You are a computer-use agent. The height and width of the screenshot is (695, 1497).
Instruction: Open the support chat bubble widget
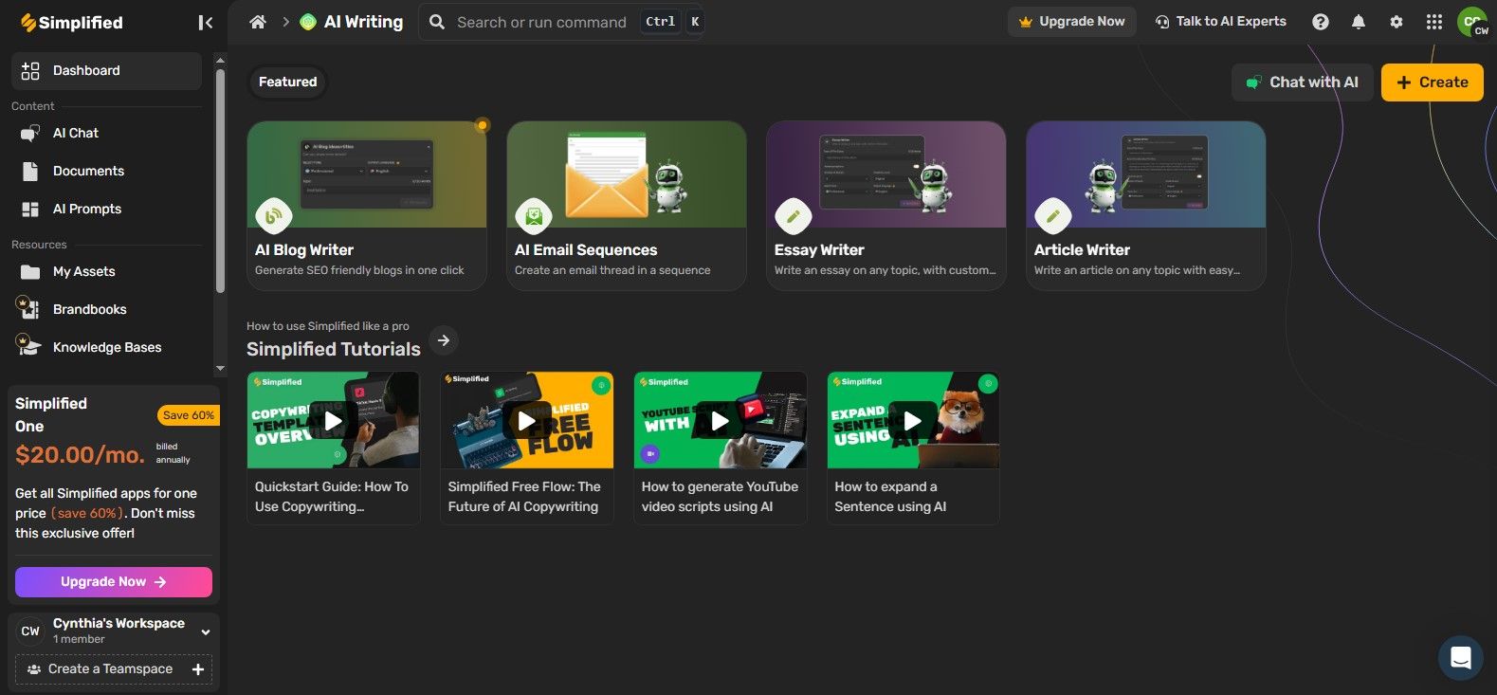[x=1461, y=658]
